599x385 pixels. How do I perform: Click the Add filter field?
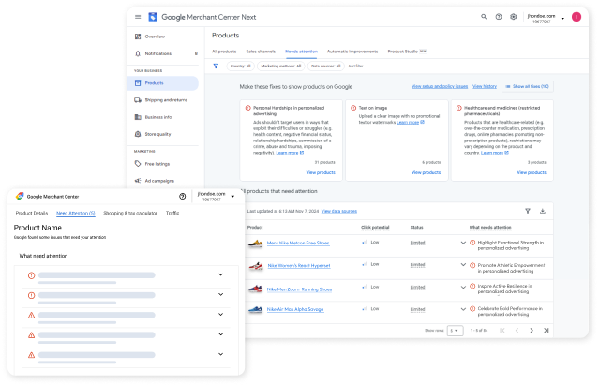pyautogui.click(x=355, y=66)
